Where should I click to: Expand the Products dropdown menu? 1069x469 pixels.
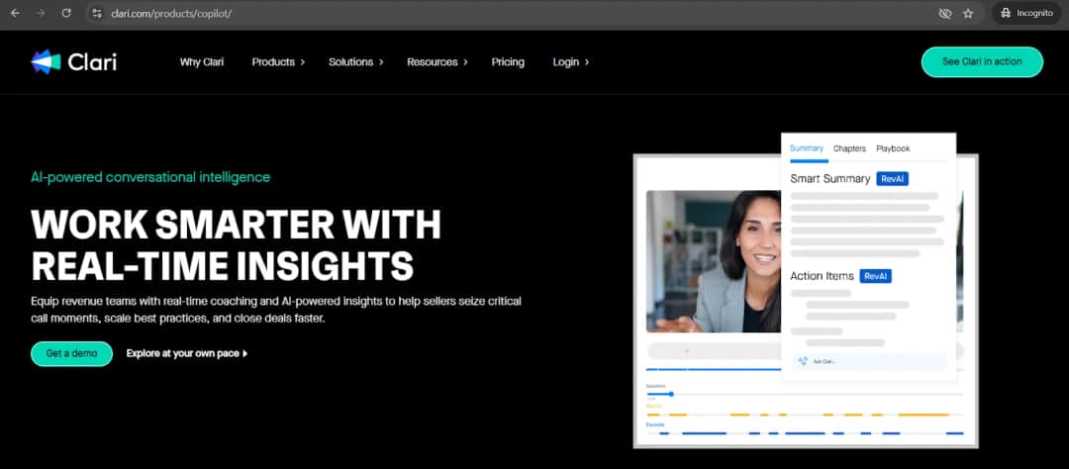[278, 62]
